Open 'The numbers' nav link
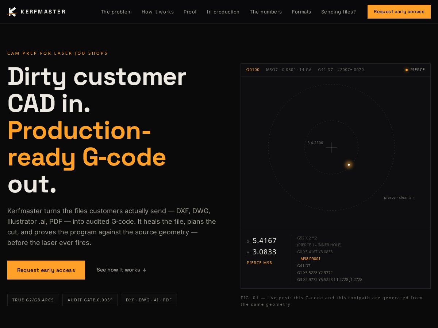Viewport: 438px width, 328px height. [266, 12]
